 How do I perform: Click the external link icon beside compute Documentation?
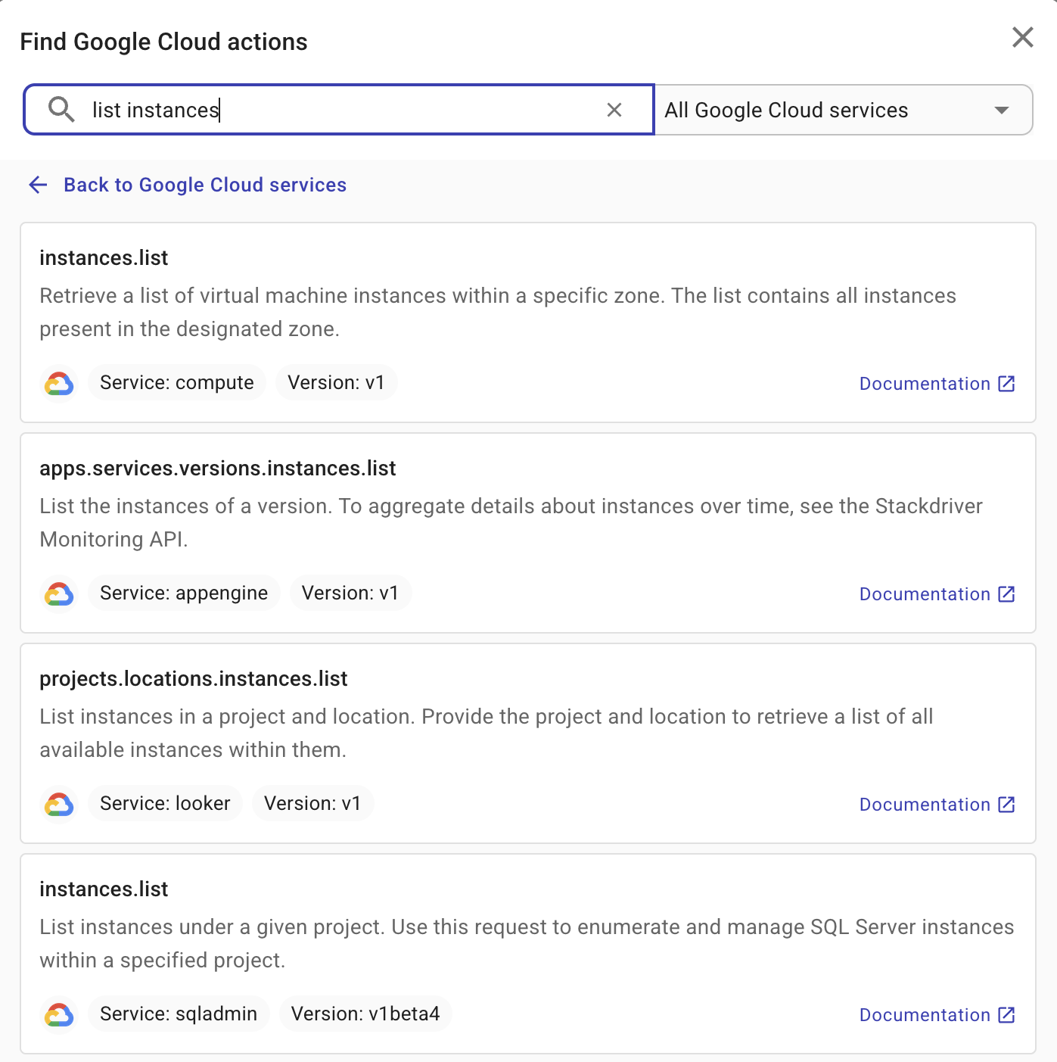[x=1006, y=384]
